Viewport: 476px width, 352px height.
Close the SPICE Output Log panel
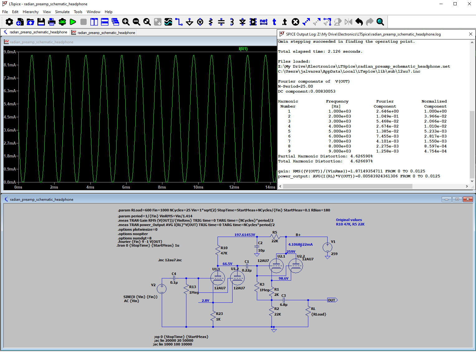(x=471, y=34)
